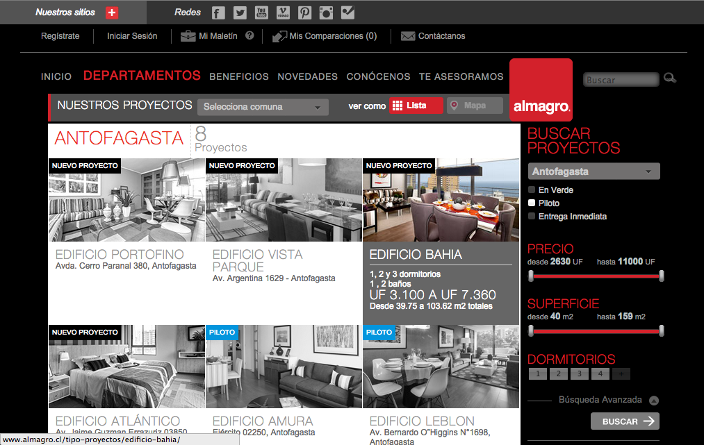Image resolution: width=704 pixels, height=445 pixels.
Task: Open the Twitter social icon
Action: [240, 13]
